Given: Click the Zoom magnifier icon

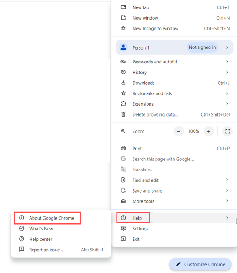Looking at the screenshot, I should [124, 131].
